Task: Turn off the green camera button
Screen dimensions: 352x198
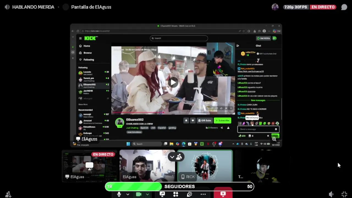Action: click(139, 194)
